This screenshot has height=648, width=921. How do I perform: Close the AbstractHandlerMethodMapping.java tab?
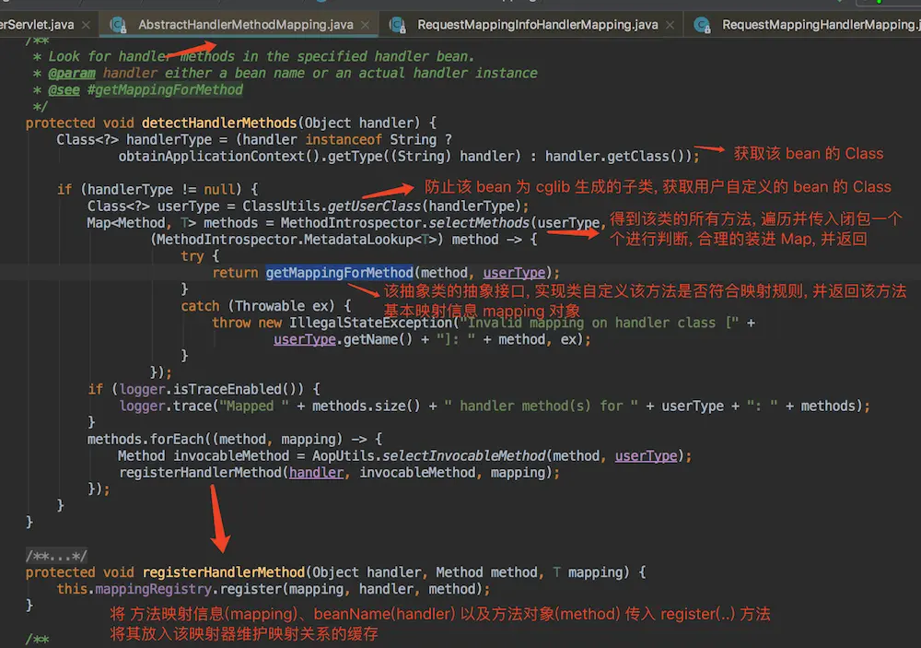coord(365,25)
